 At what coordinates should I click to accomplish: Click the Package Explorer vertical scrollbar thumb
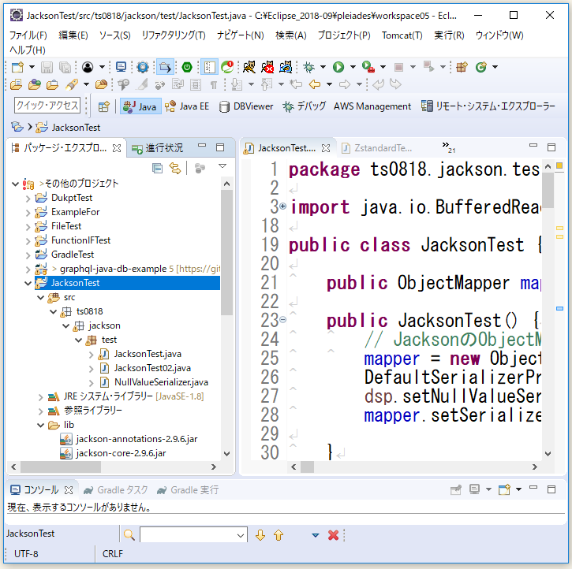click(227, 252)
